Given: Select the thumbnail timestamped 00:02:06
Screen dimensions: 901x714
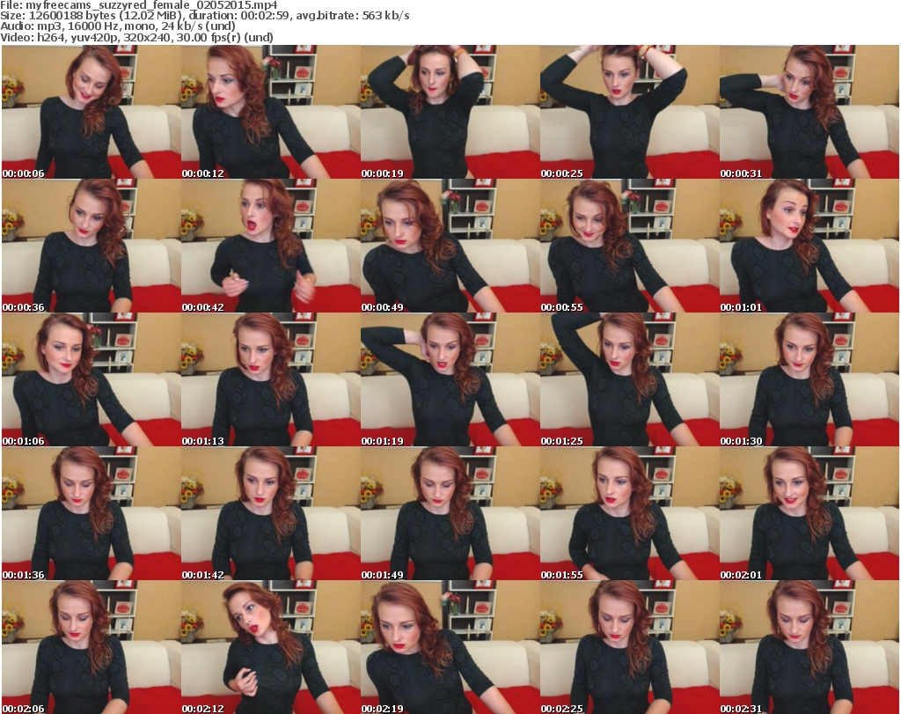Looking at the screenshot, I should (92, 647).
